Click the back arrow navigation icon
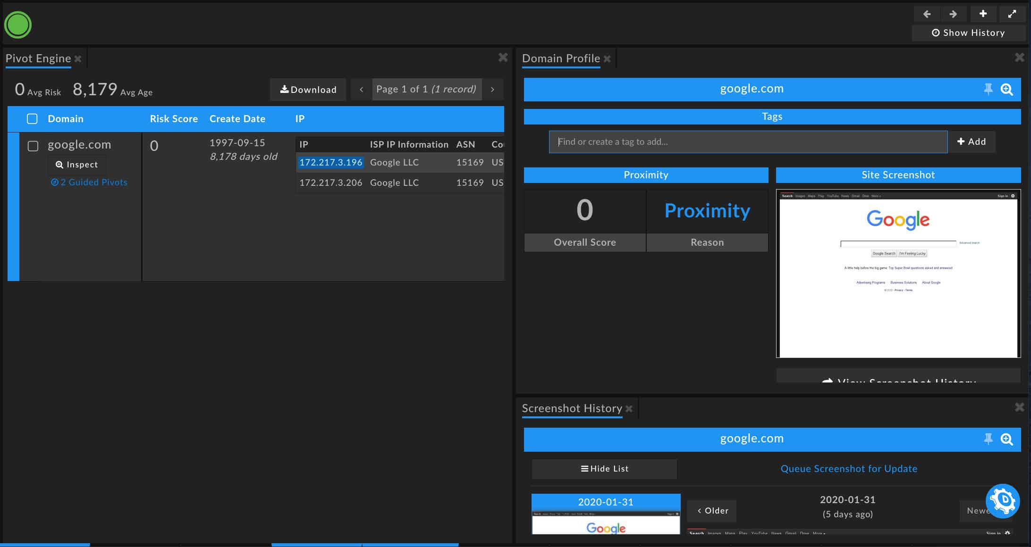The width and height of the screenshot is (1031, 547). click(x=927, y=14)
